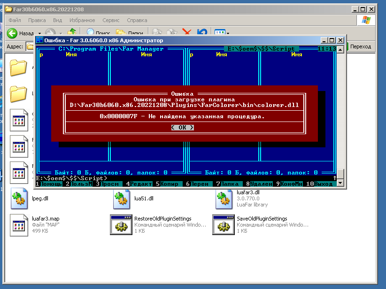Select the RestoreOldPluginSettings script icon
The height and width of the screenshot is (289, 386).
[121, 225]
